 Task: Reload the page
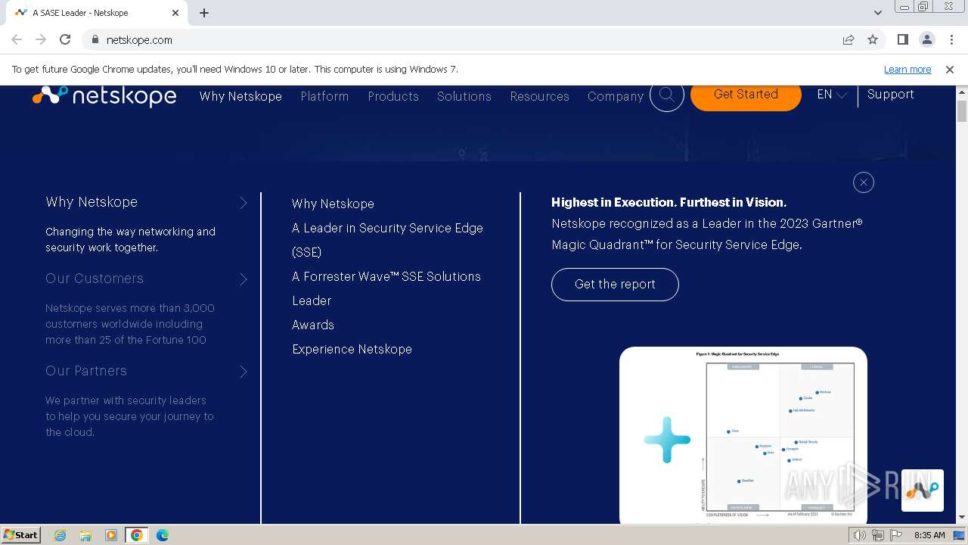pos(65,39)
